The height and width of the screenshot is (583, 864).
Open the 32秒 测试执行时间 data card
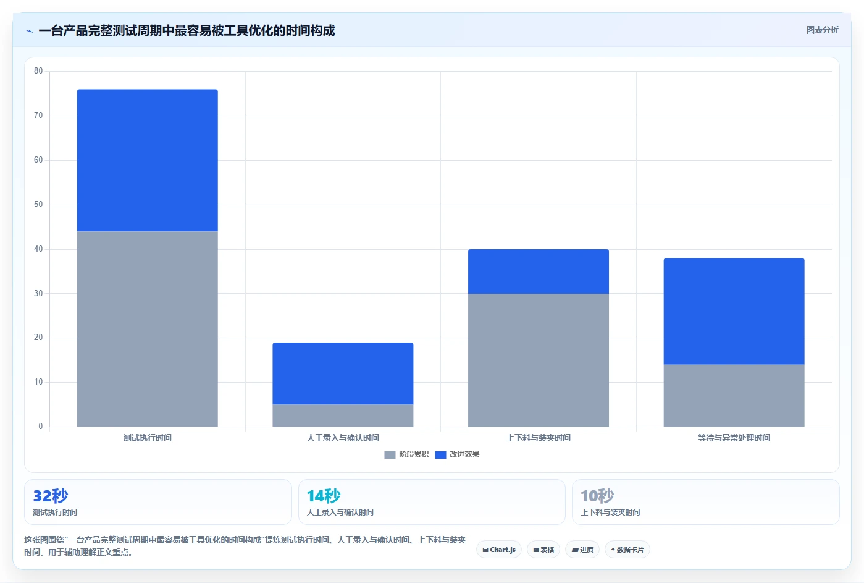[x=158, y=502]
